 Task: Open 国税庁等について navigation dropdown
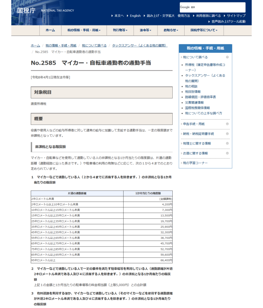tap(204, 30)
